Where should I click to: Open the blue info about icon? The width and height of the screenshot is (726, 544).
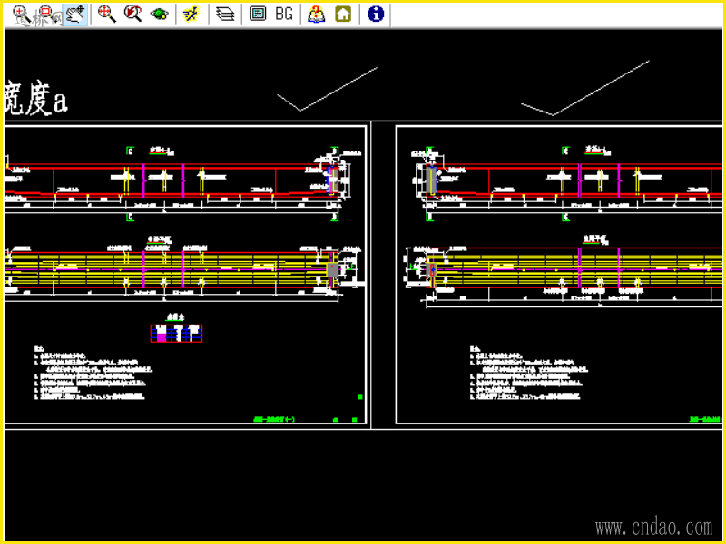[376, 14]
